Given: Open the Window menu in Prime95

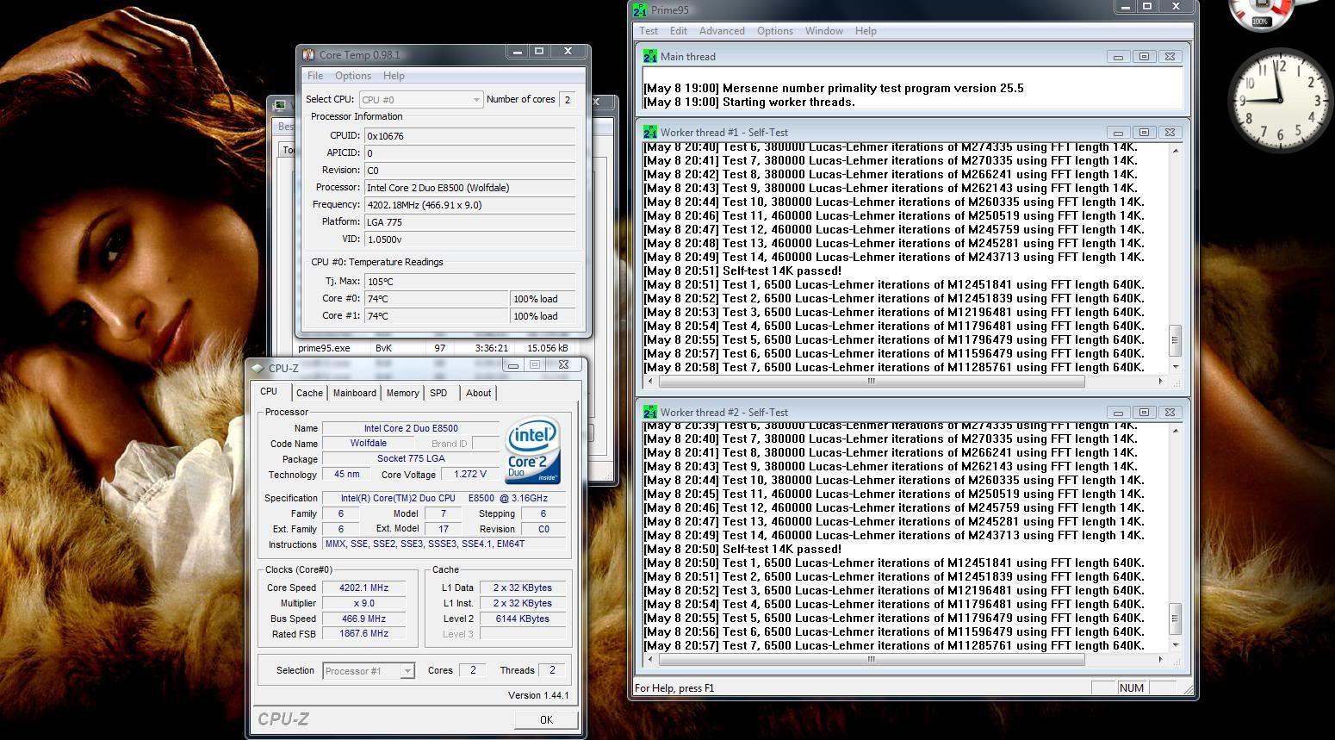Looking at the screenshot, I should tap(824, 31).
